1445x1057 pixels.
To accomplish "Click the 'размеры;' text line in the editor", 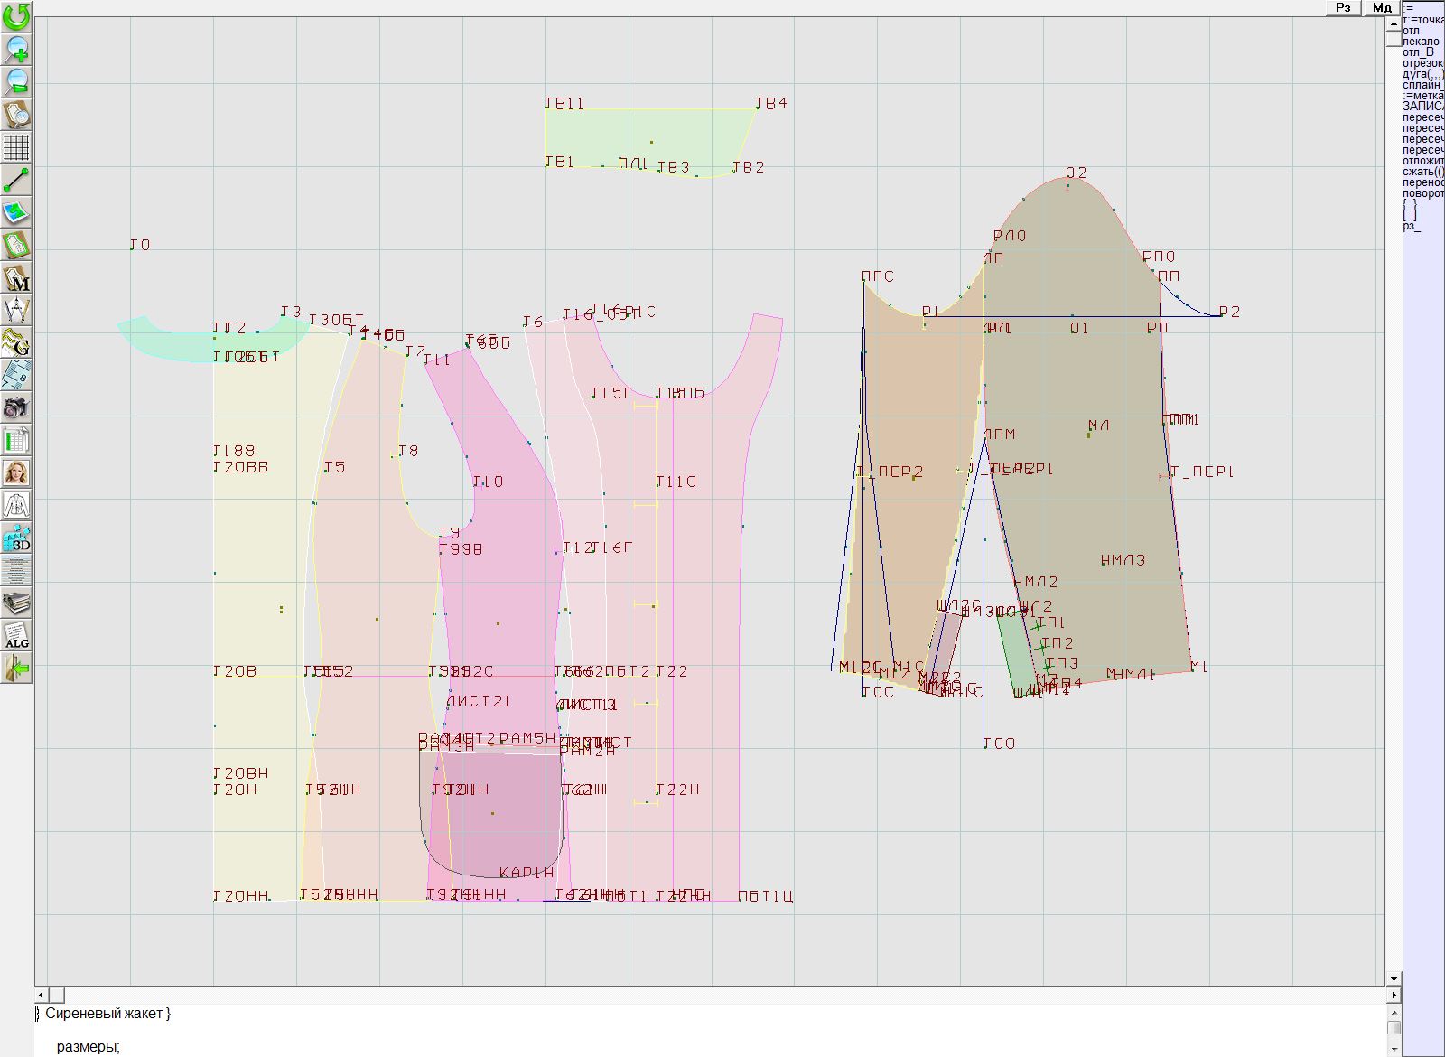I will pos(89,1047).
